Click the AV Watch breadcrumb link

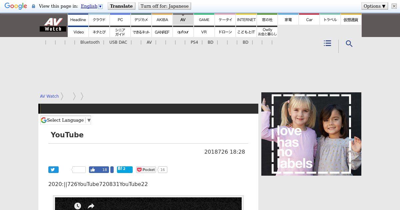point(49,96)
